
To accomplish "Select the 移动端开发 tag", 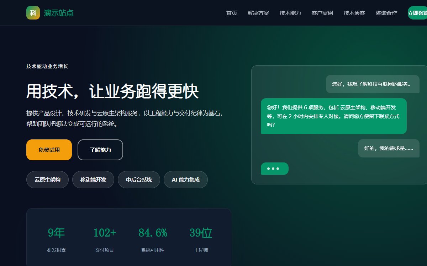I will tap(93, 180).
